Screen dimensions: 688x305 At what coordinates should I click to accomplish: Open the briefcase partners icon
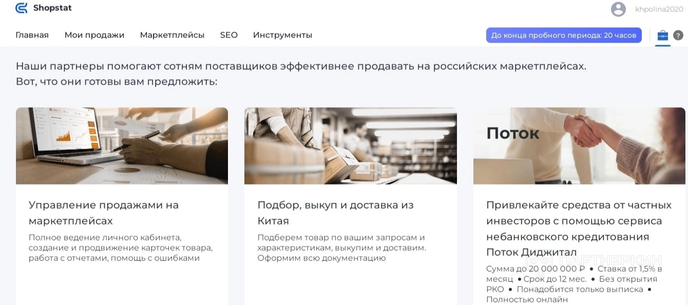point(663,35)
